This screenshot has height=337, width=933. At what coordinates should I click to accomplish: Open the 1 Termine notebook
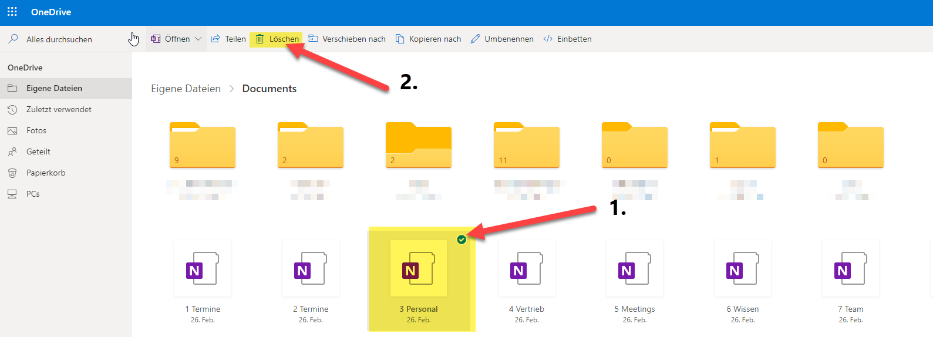[203, 268]
